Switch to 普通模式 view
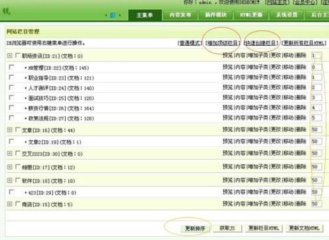329x240 pixels. 190,43
